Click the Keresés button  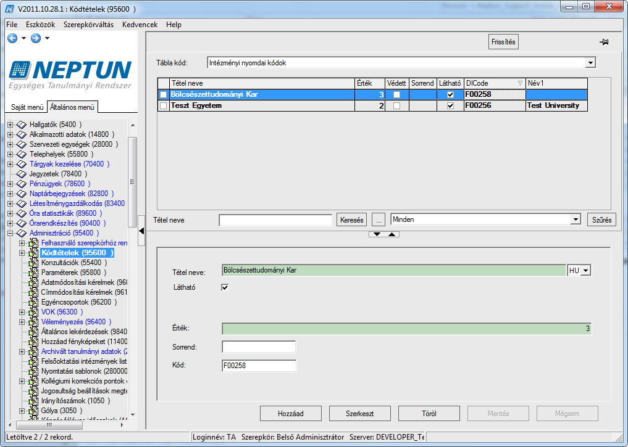[351, 220]
